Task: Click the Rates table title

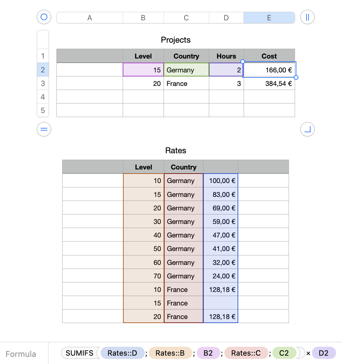Action: click(x=176, y=151)
